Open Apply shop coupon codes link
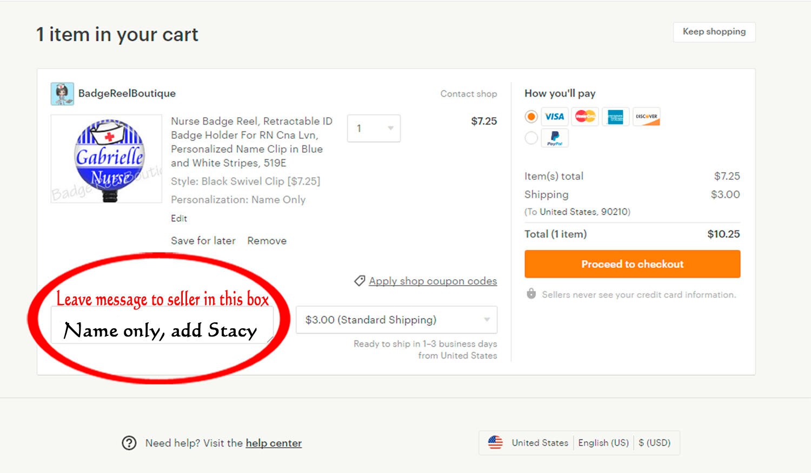The height and width of the screenshot is (473, 811). (x=433, y=281)
